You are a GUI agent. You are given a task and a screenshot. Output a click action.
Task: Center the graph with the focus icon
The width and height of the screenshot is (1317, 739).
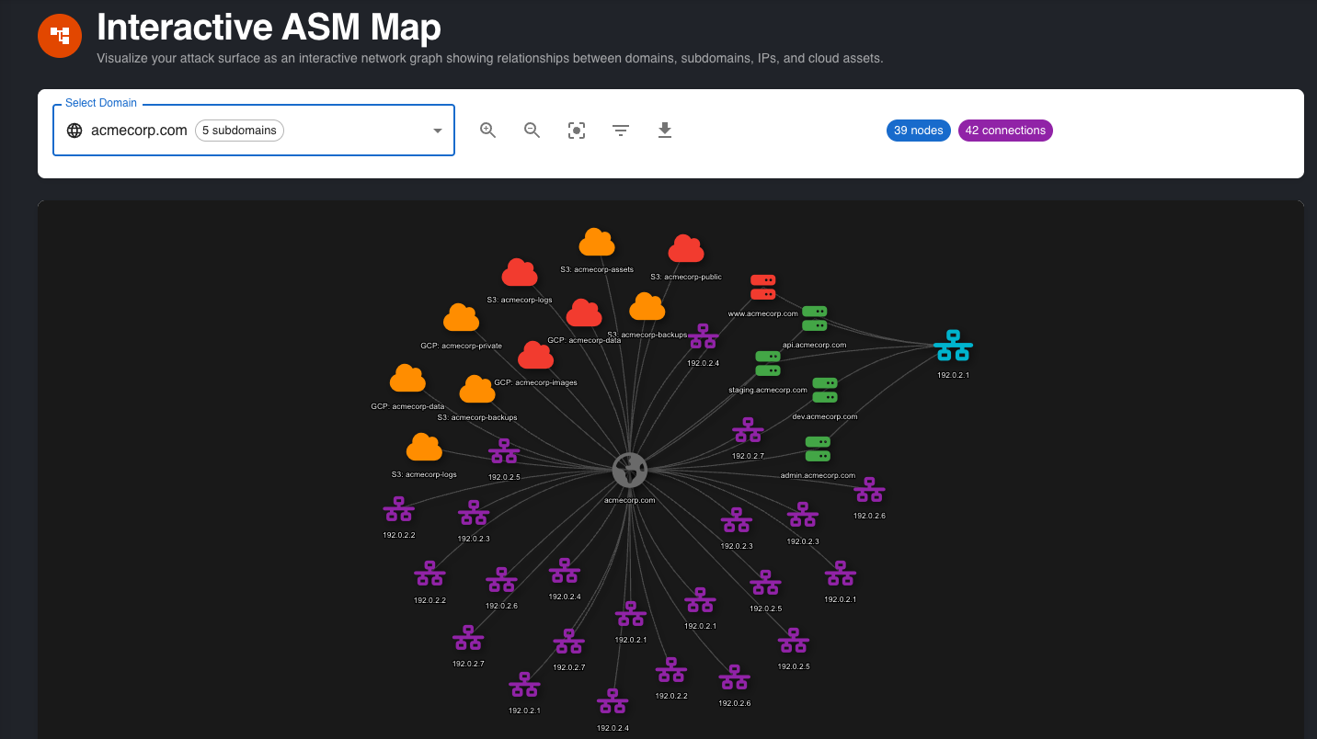[x=577, y=131]
